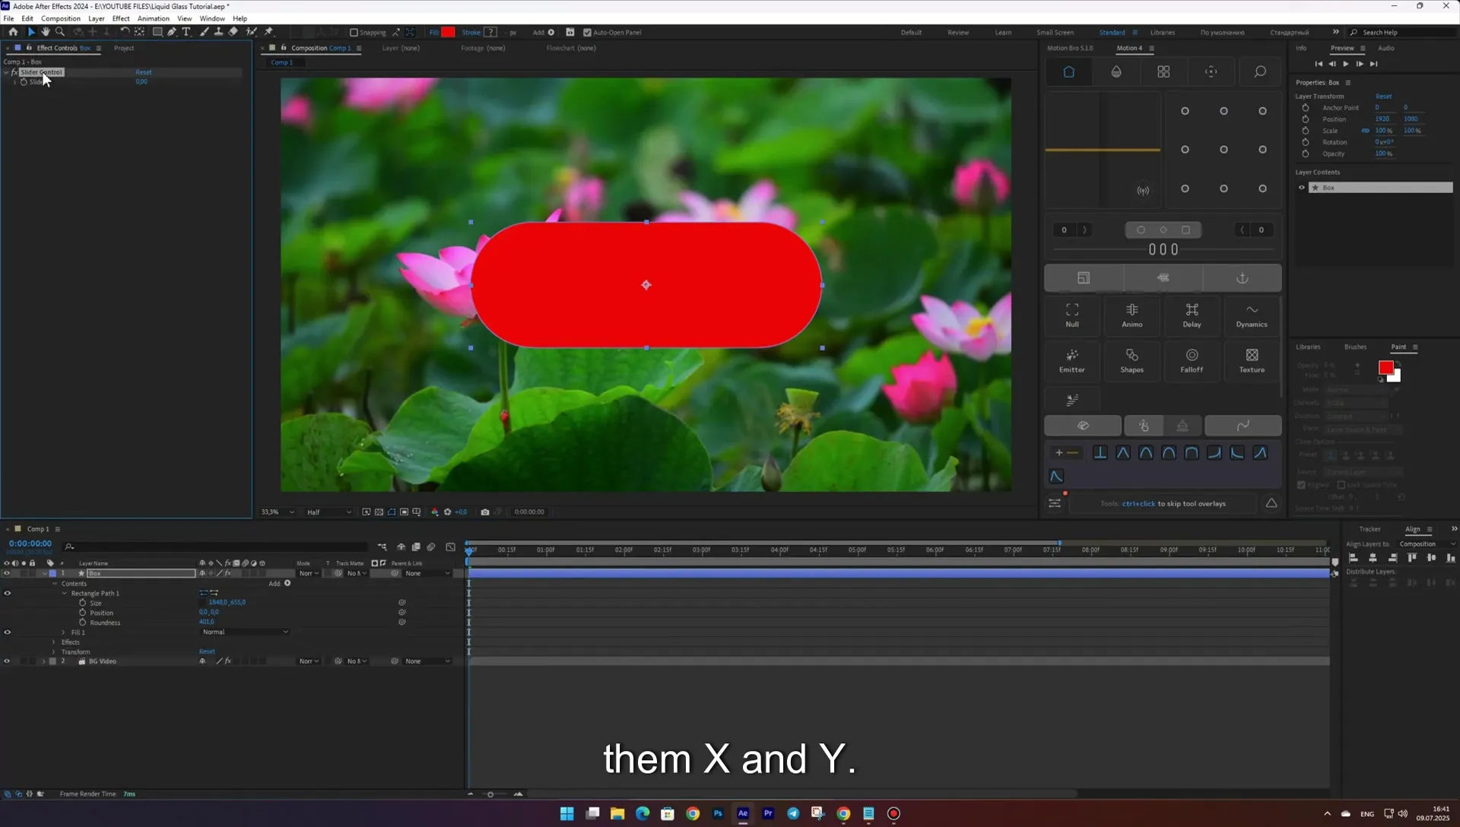
Task: Expand the Transform group in timeline
Action: pyautogui.click(x=53, y=652)
